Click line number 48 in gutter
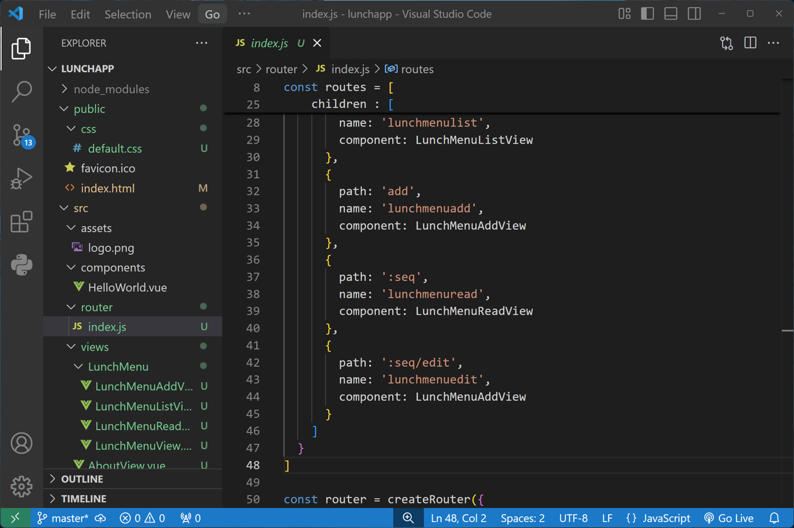This screenshot has width=794, height=528. 253,465
